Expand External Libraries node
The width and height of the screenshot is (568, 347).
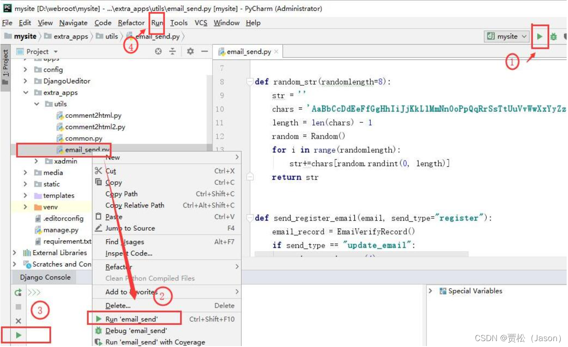tap(15, 253)
